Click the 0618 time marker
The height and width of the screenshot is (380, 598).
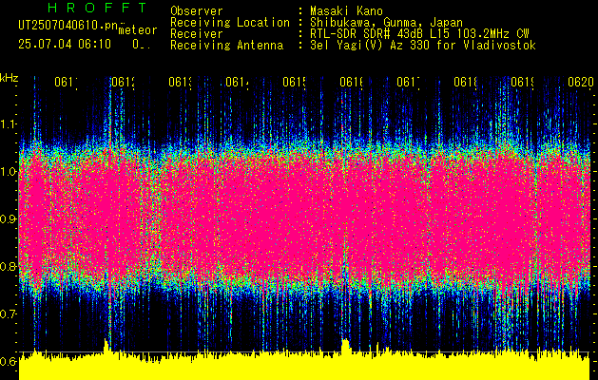[466, 83]
